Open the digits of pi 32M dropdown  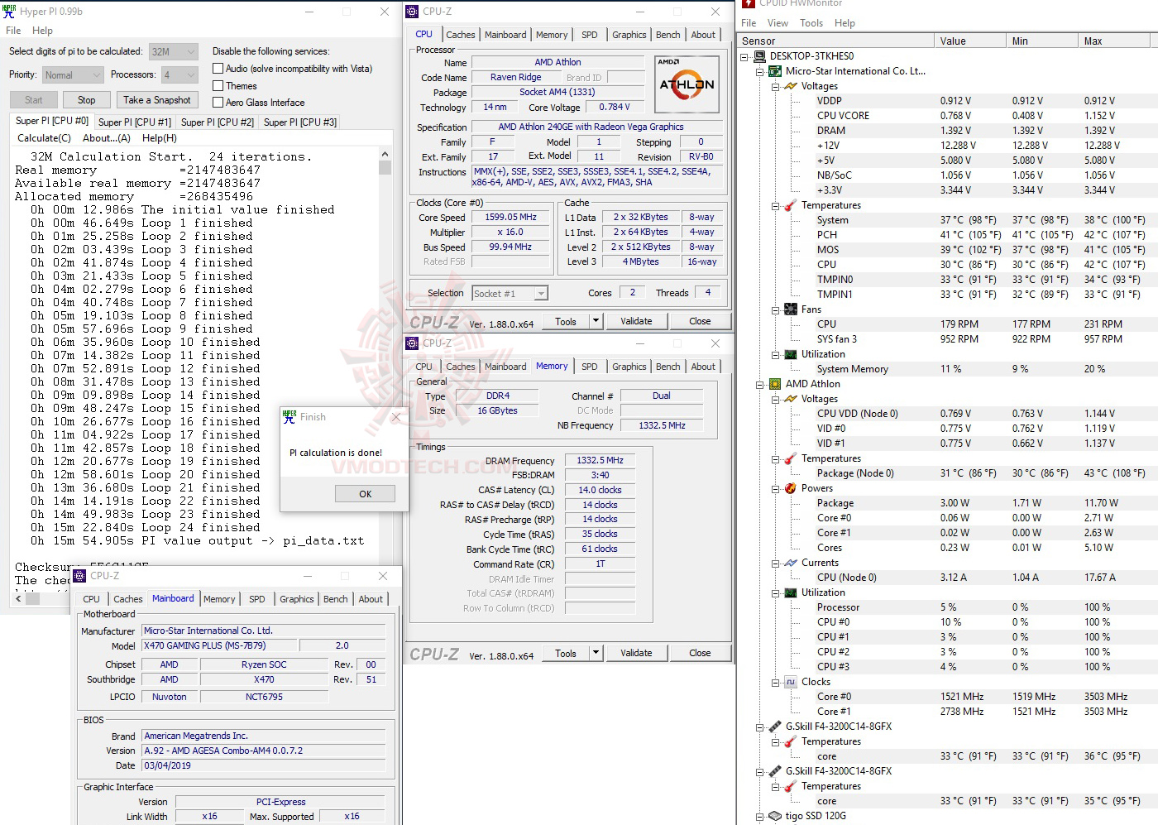174,51
